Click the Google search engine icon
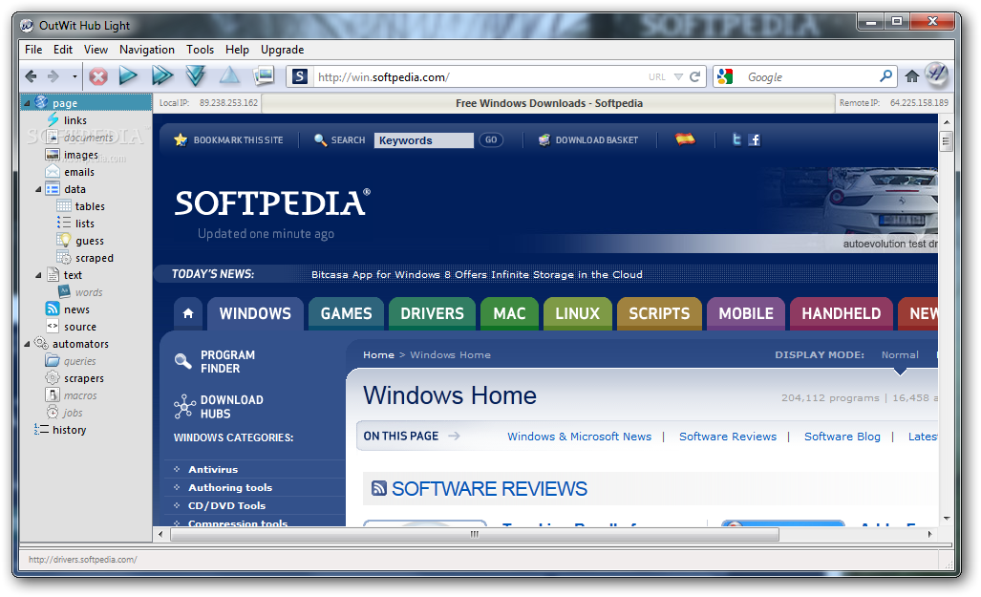The width and height of the screenshot is (981, 597). click(x=725, y=77)
